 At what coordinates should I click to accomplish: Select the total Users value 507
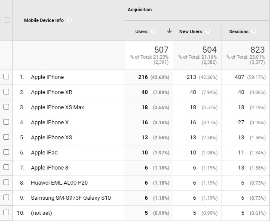161,50
